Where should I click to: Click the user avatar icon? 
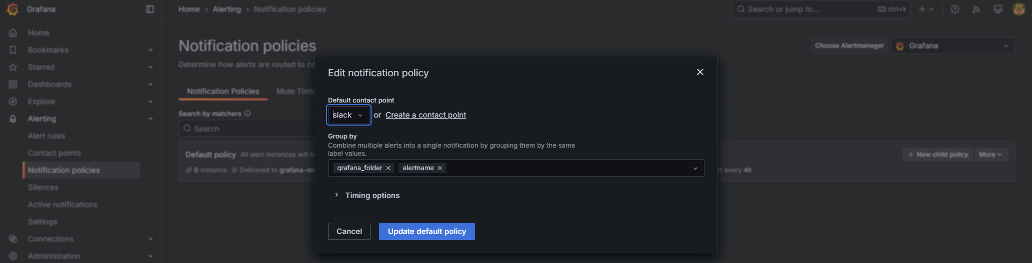click(1019, 9)
